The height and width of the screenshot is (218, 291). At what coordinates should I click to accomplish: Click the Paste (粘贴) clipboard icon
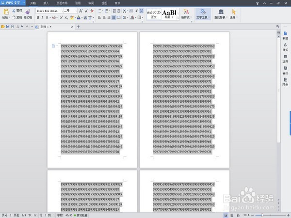coord(6,12)
